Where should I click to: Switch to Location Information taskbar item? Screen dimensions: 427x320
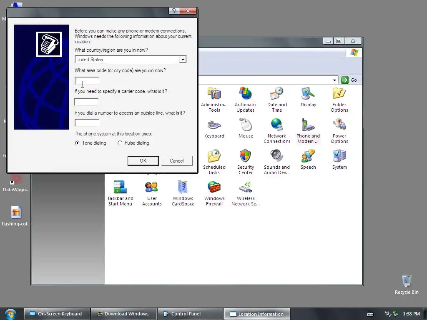coord(257,314)
